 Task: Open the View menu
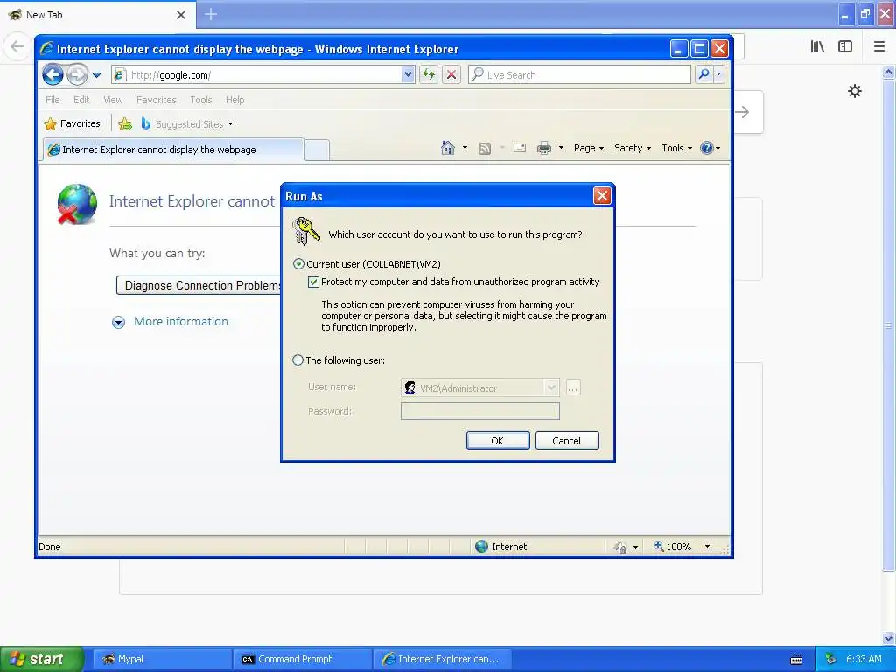(x=113, y=100)
